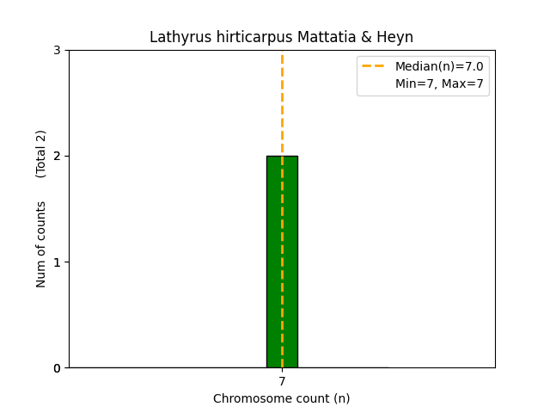
Task: Click the y-axis tick label "2"
Action: pos(57,157)
